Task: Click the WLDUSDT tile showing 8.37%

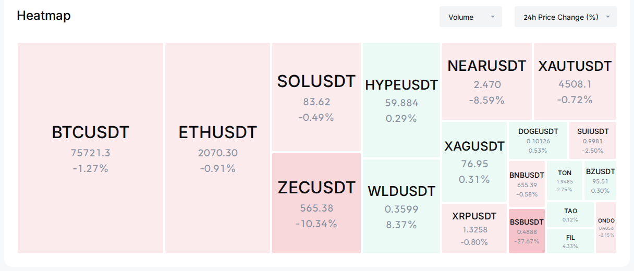Action: click(x=401, y=206)
